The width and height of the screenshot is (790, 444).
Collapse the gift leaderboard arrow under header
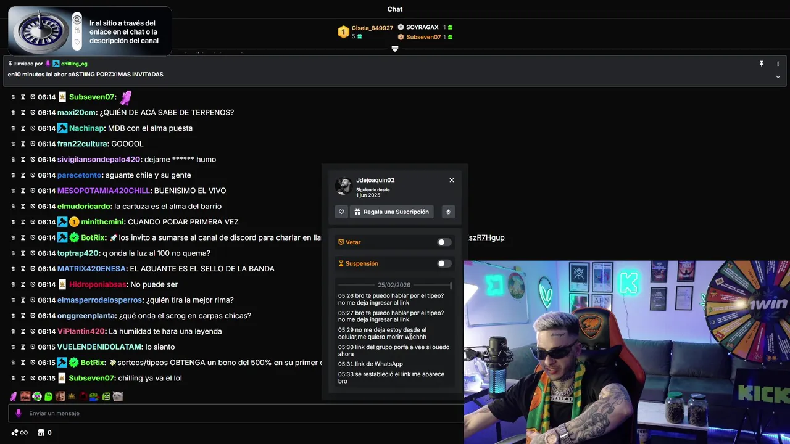395,49
